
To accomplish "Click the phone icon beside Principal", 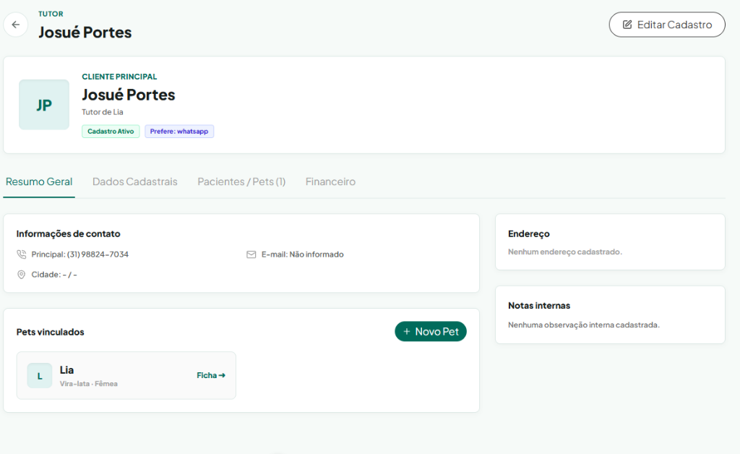I will (x=21, y=254).
